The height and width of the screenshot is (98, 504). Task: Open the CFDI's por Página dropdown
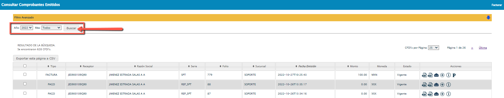click(x=433, y=48)
